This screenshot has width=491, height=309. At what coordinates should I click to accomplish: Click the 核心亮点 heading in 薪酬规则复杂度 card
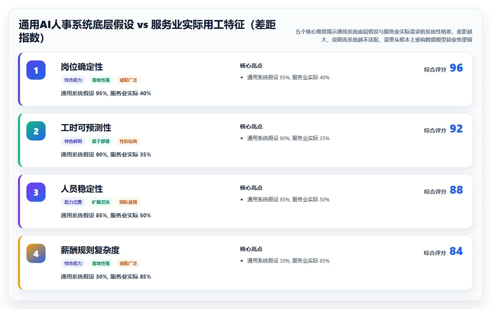pos(251,249)
